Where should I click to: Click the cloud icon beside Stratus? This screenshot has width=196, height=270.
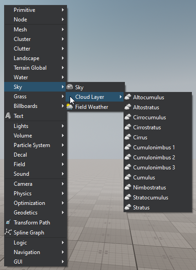point(128,207)
